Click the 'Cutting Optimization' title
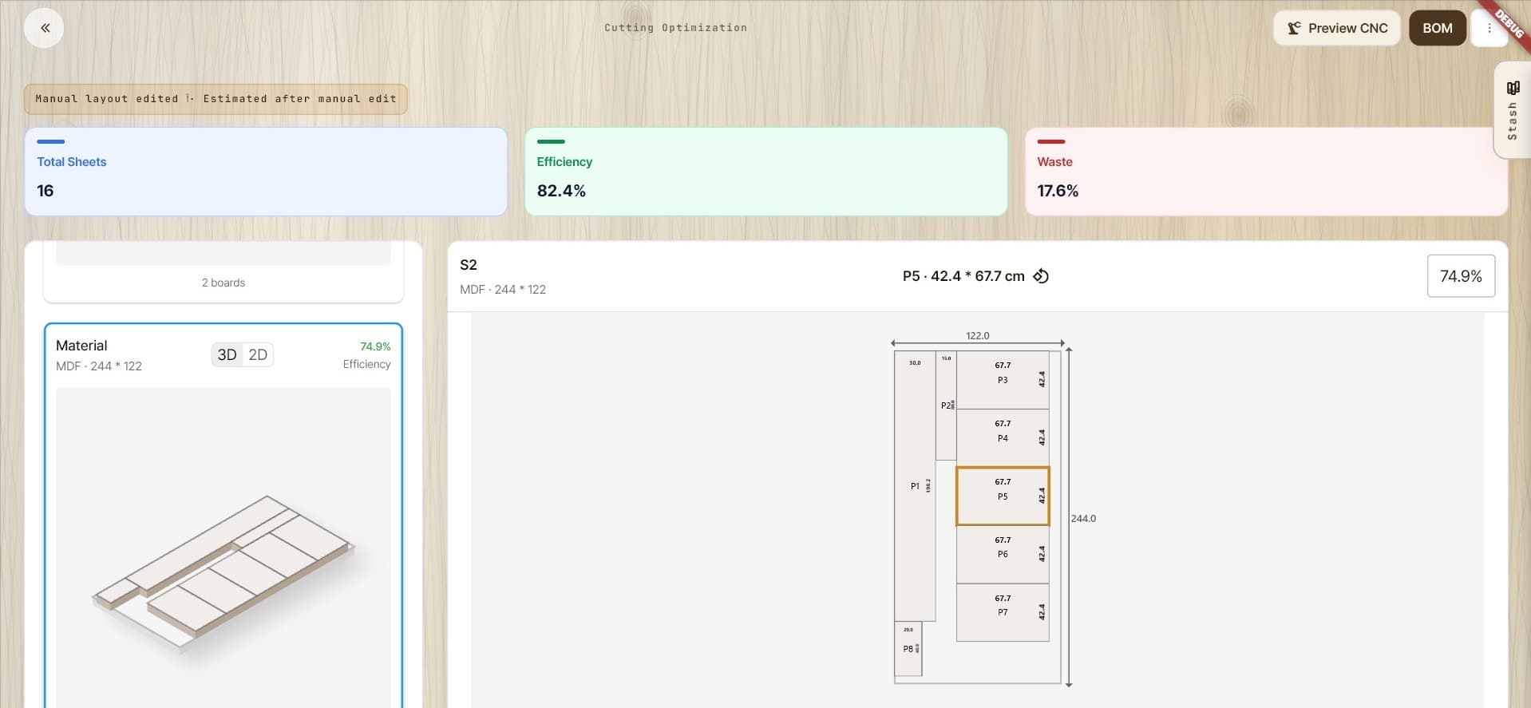 (x=675, y=28)
